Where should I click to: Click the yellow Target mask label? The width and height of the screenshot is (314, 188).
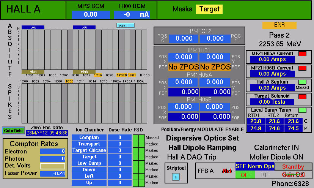(209, 9)
